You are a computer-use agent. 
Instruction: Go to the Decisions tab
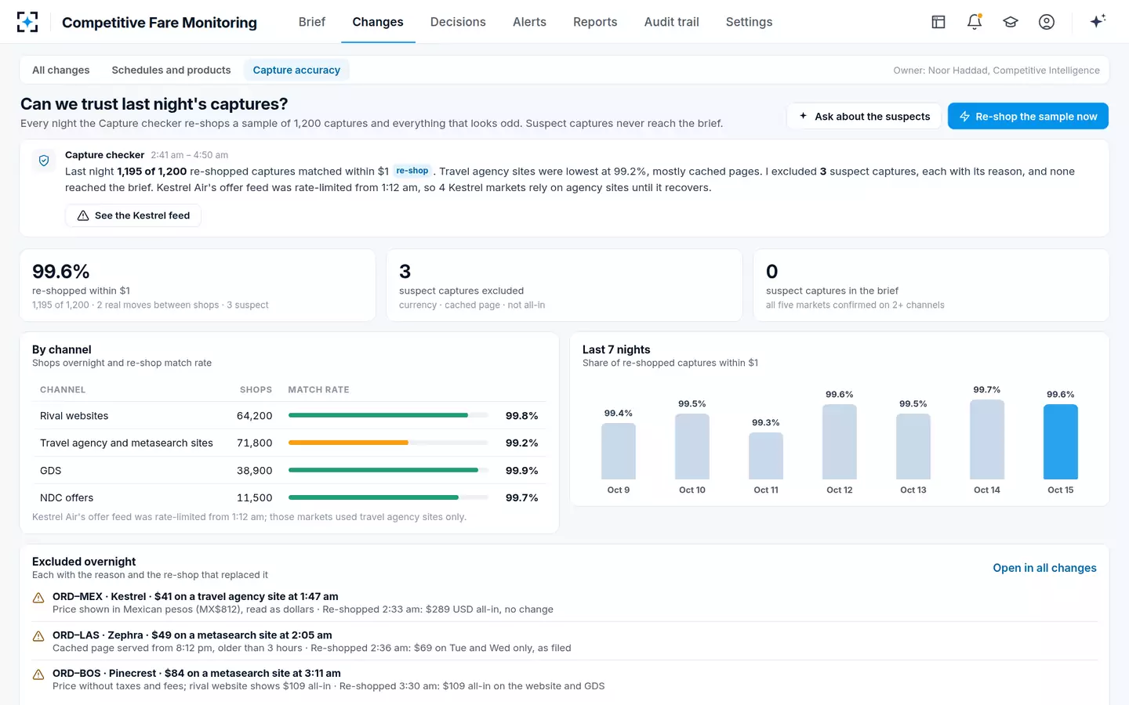[x=458, y=22]
